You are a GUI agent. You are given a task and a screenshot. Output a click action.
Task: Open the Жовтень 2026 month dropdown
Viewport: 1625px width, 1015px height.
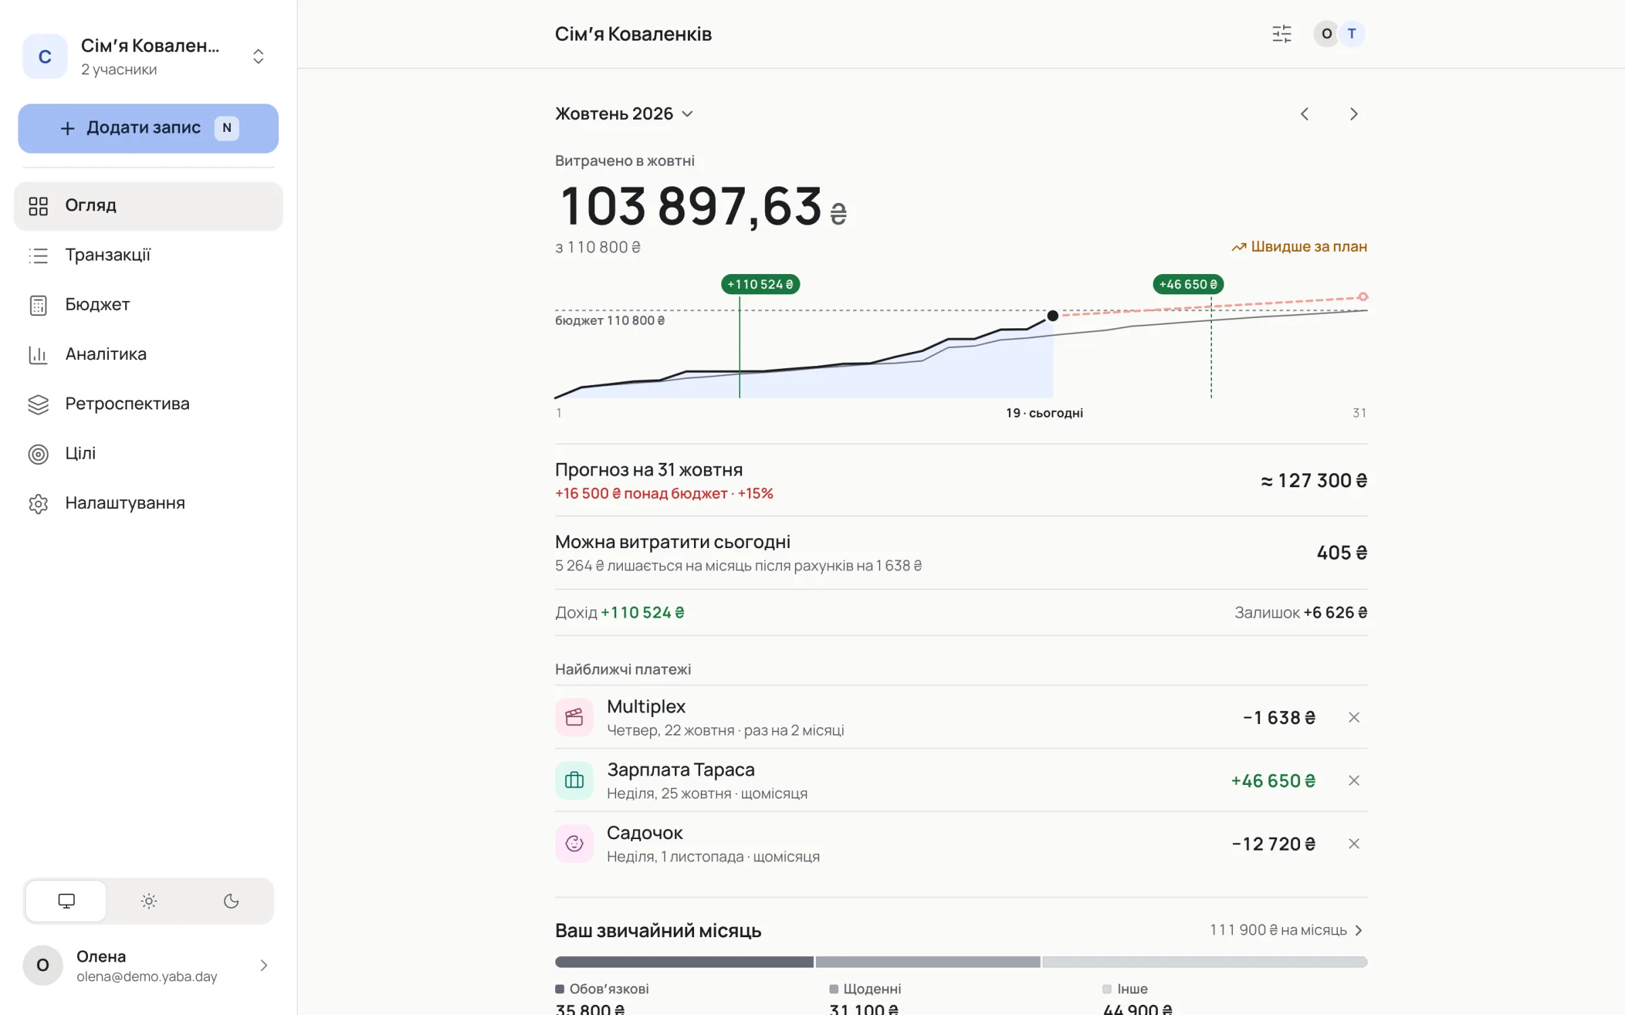tap(624, 114)
